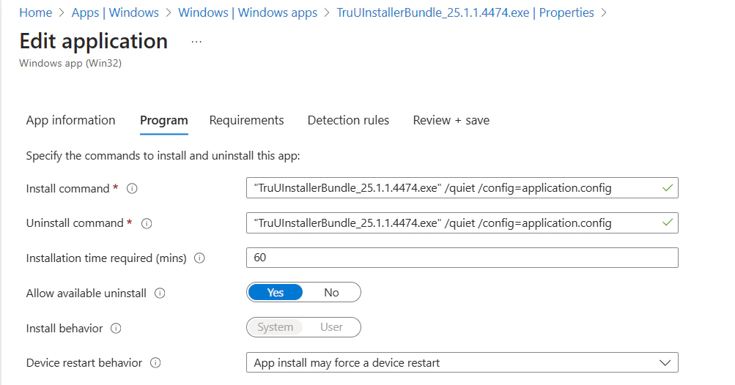Open Windows | Windows apps breadcrumb
The image size is (735, 385).
[248, 12]
